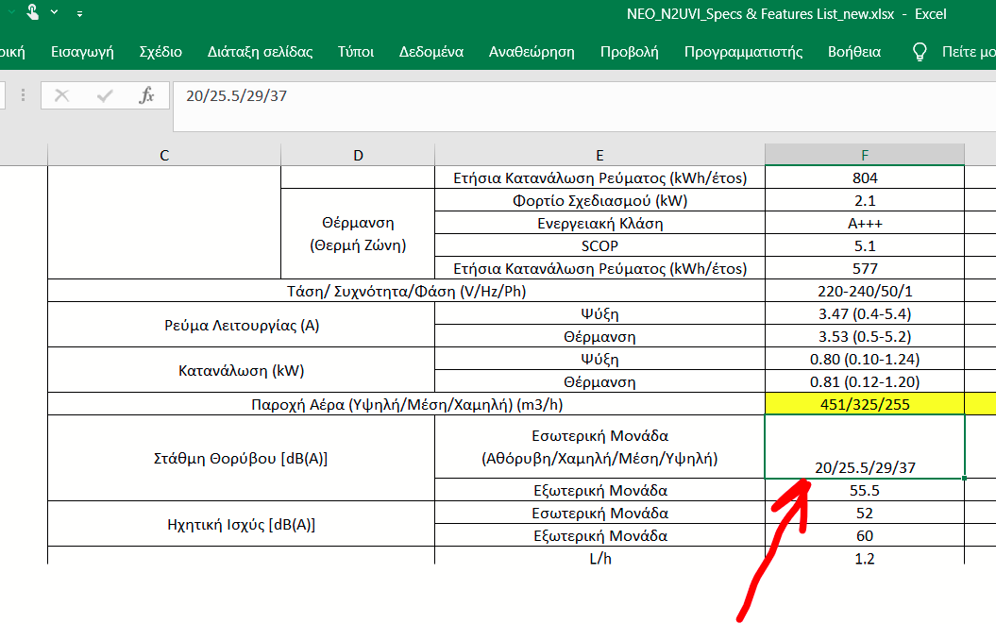Viewport: 996px width, 624px height.
Task: Select Ενεργειακή Κλάση label cell
Action: [599, 223]
